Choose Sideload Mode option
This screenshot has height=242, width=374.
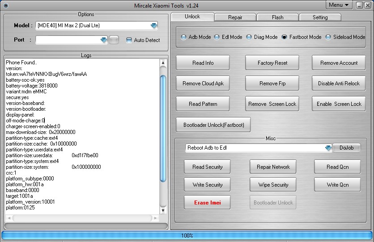point(328,37)
